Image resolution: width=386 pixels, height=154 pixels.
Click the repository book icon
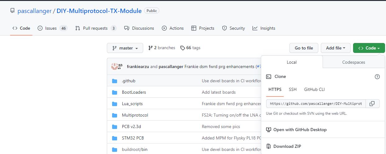pyautogui.click(x=12, y=11)
